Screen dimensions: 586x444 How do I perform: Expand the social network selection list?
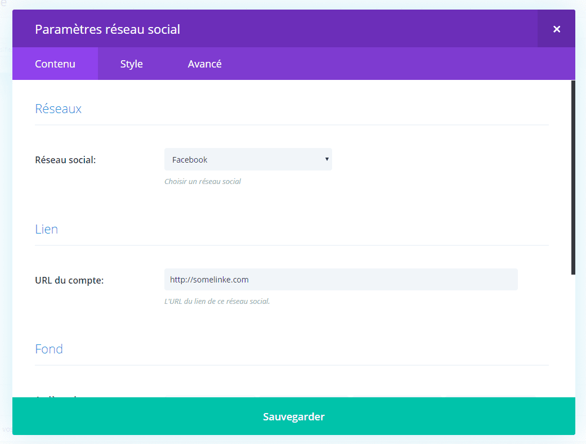pos(248,159)
